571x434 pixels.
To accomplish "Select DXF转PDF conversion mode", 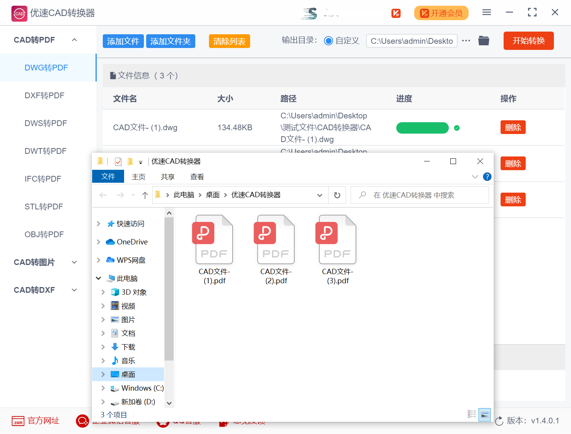I will 48,96.
